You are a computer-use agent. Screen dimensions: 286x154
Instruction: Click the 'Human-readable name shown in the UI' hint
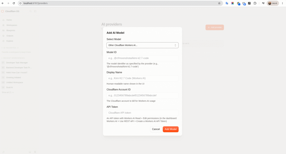[x=125, y=84]
